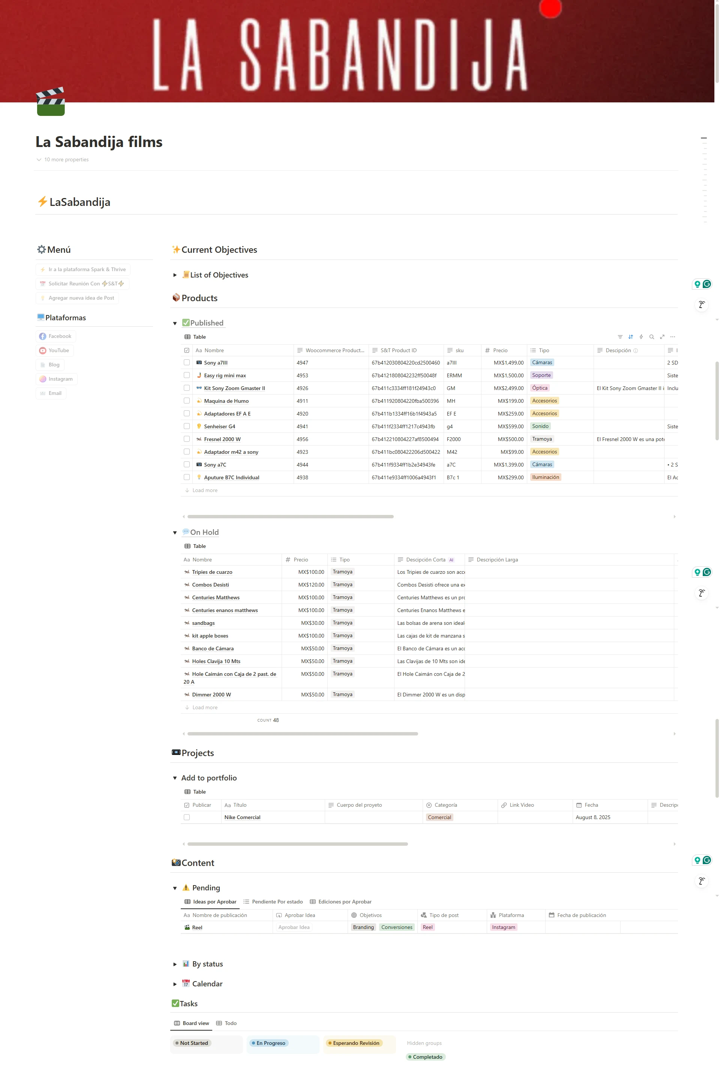This screenshot has width=720, height=1076.
Task: Switch to Pendiente Por estado tab
Action: [x=273, y=902]
